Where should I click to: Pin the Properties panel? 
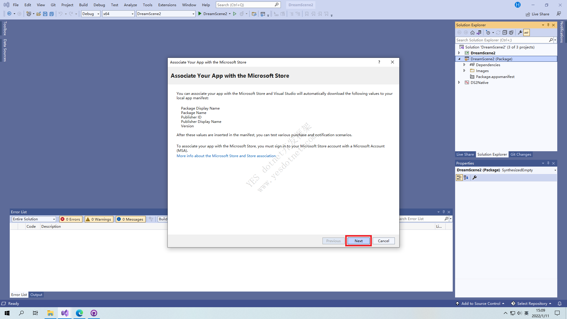pyautogui.click(x=548, y=163)
